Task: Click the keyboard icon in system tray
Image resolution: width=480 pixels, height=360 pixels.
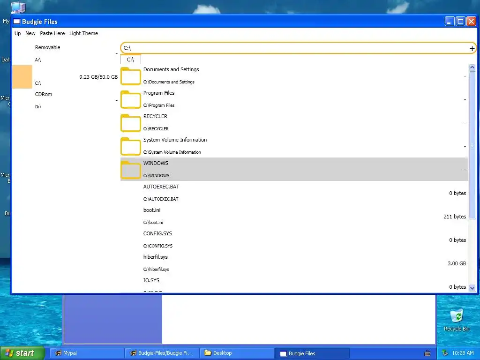Action: point(427,353)
